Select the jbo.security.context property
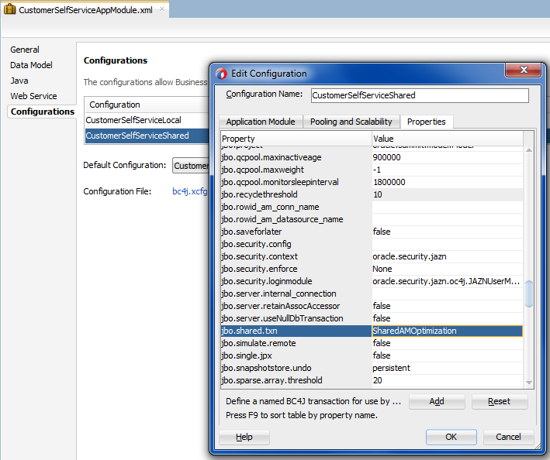This screenshot has height=460, width=550. 296,256
